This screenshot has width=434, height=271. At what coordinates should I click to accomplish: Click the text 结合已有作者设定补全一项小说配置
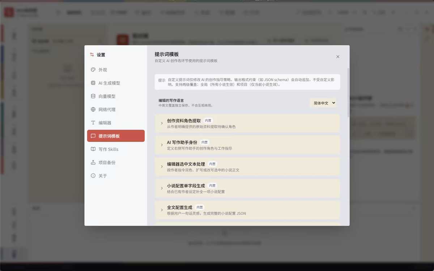(196, 192)
